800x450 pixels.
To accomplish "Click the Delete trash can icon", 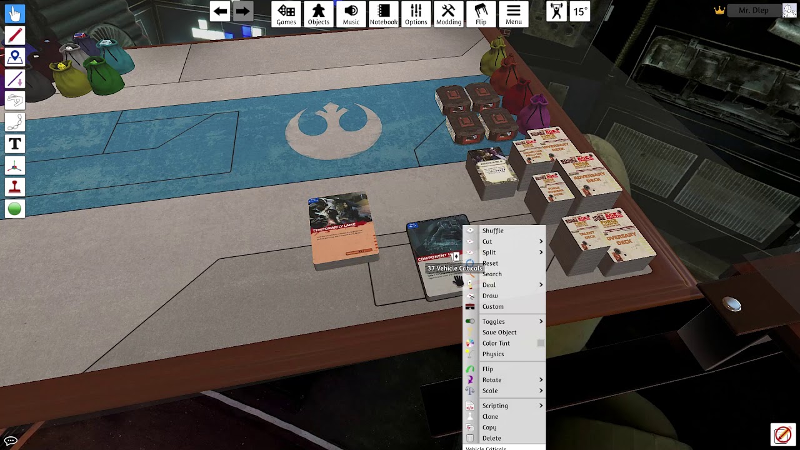I will [470, 438].
